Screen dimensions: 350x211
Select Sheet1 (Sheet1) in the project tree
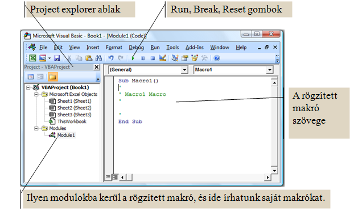tap(75, 101)
